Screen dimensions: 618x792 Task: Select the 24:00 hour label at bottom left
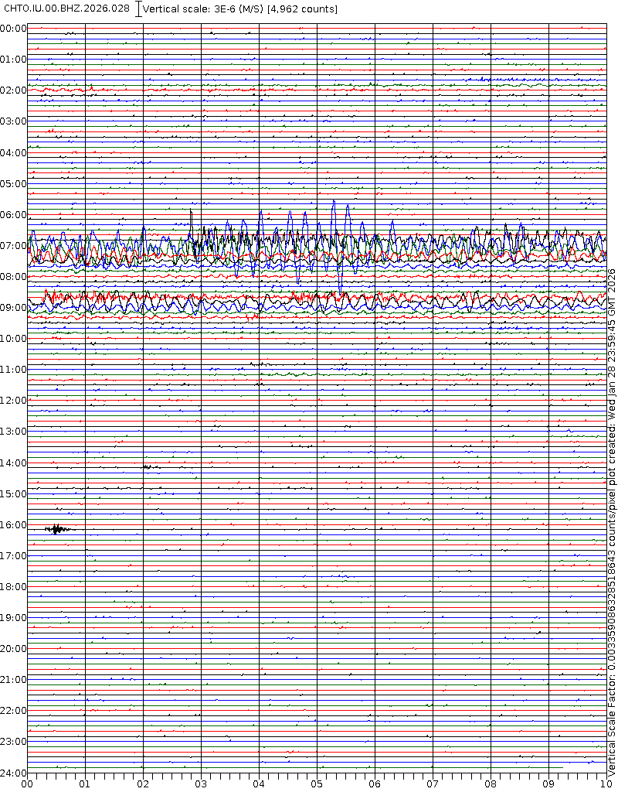(13, 773)
